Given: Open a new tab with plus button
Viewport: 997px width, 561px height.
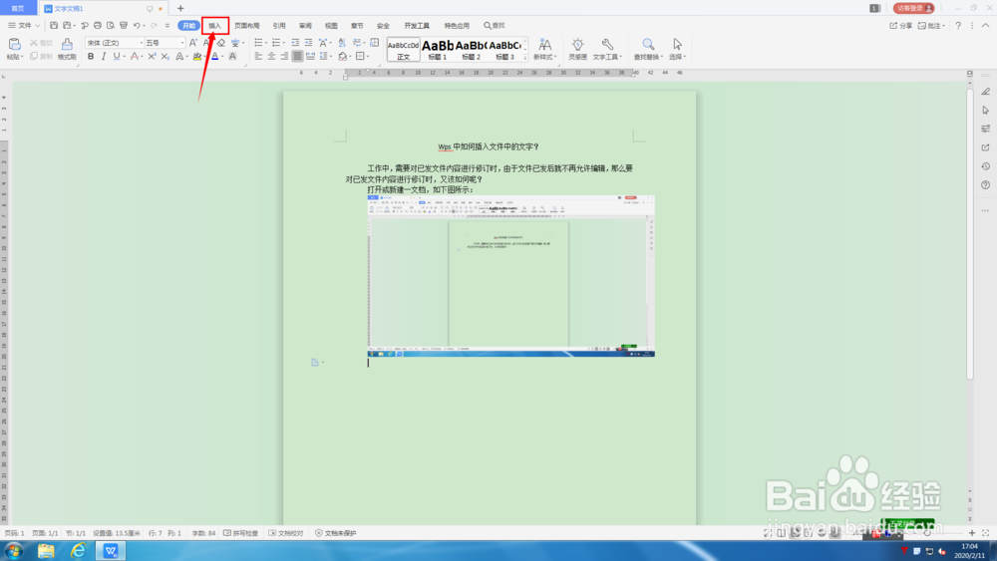Looking at the screenshot, I should coord(180,8).
